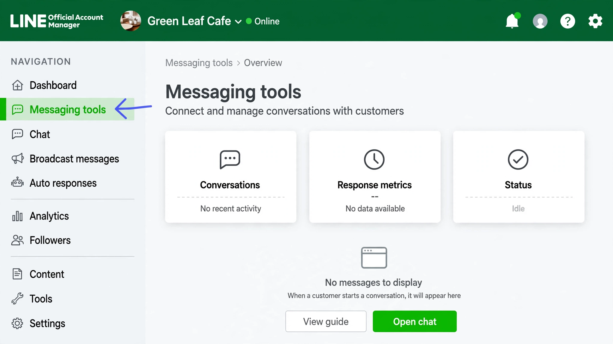Viewport: 613px width, 344px height.
Task: Open the user profile avatar icon
Action: coord(540,21)
